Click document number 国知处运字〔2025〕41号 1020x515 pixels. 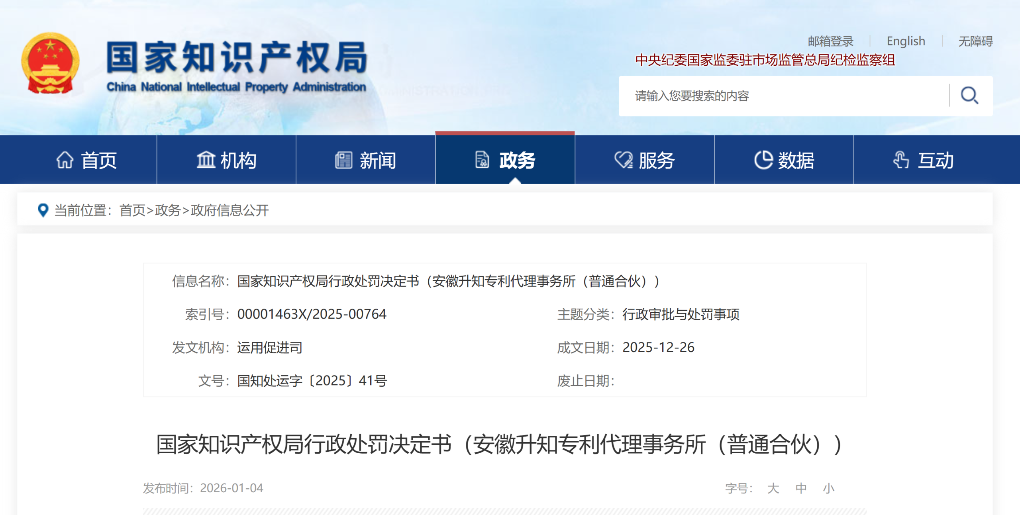click(312, 381)
